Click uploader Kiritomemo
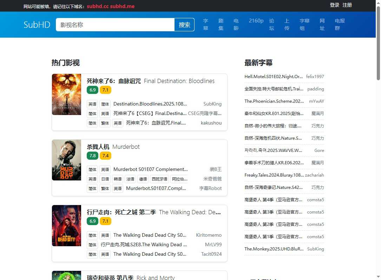Image resolution: width=381 pixels, height=280 pixels. [x=209, y=235]
